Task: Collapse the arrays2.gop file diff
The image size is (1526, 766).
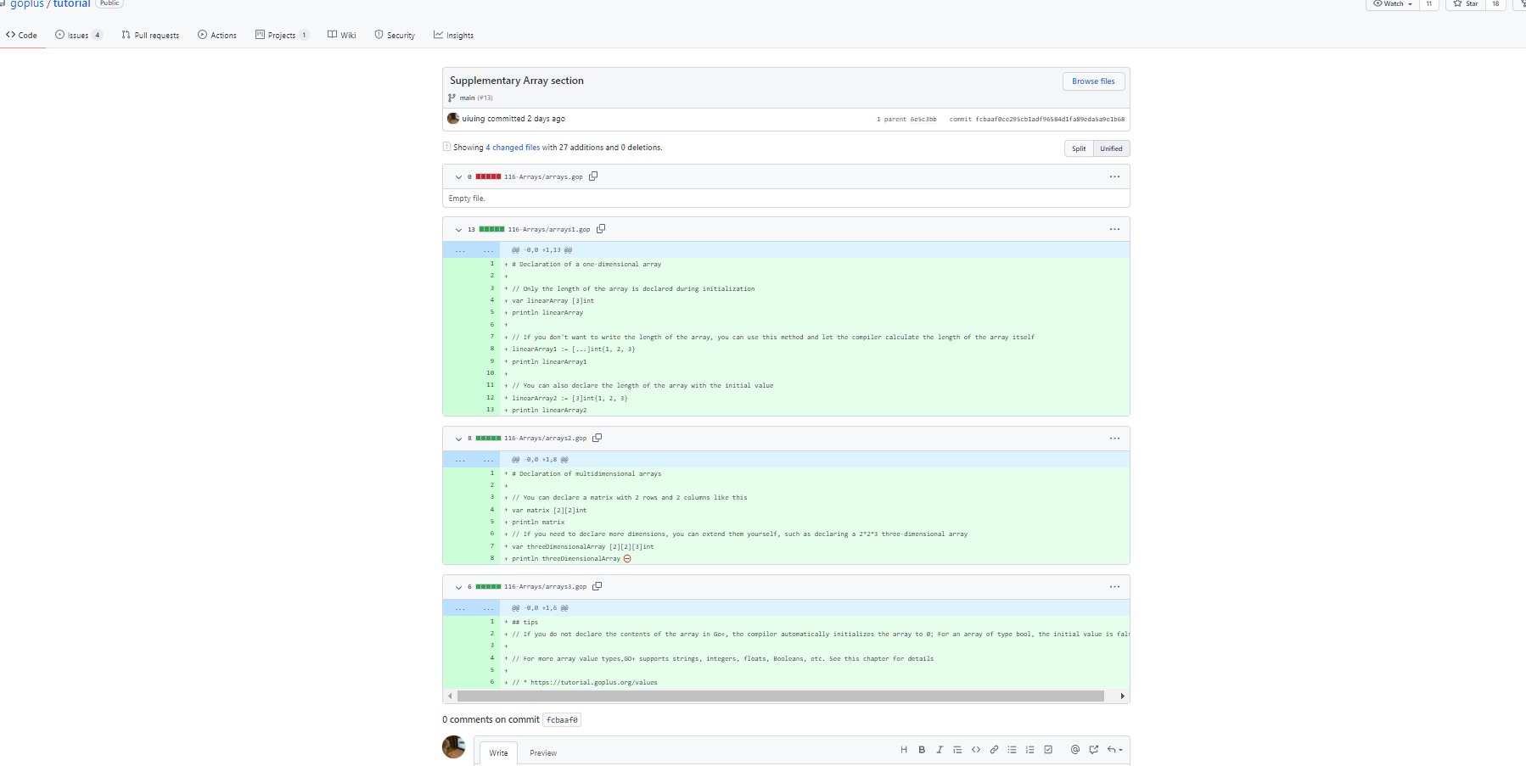Action: tap(458, 439)
